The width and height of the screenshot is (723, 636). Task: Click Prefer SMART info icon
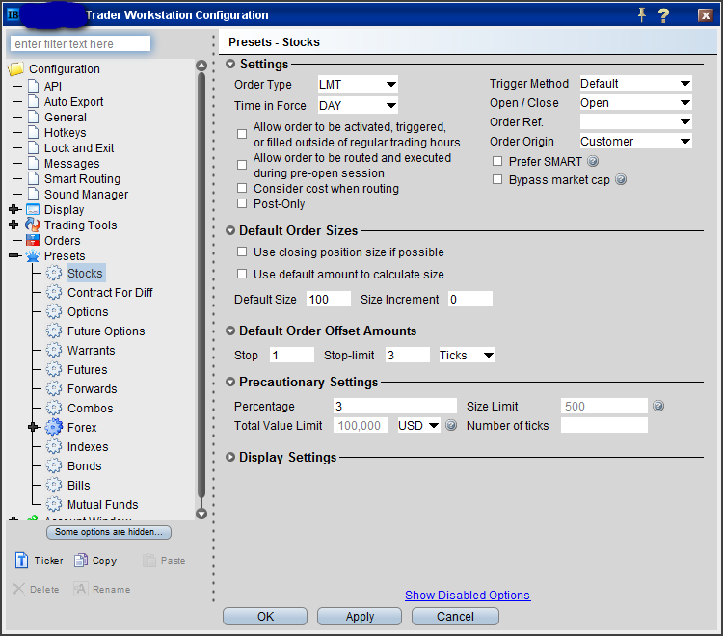pyautogui.click(x=593, y=161)
